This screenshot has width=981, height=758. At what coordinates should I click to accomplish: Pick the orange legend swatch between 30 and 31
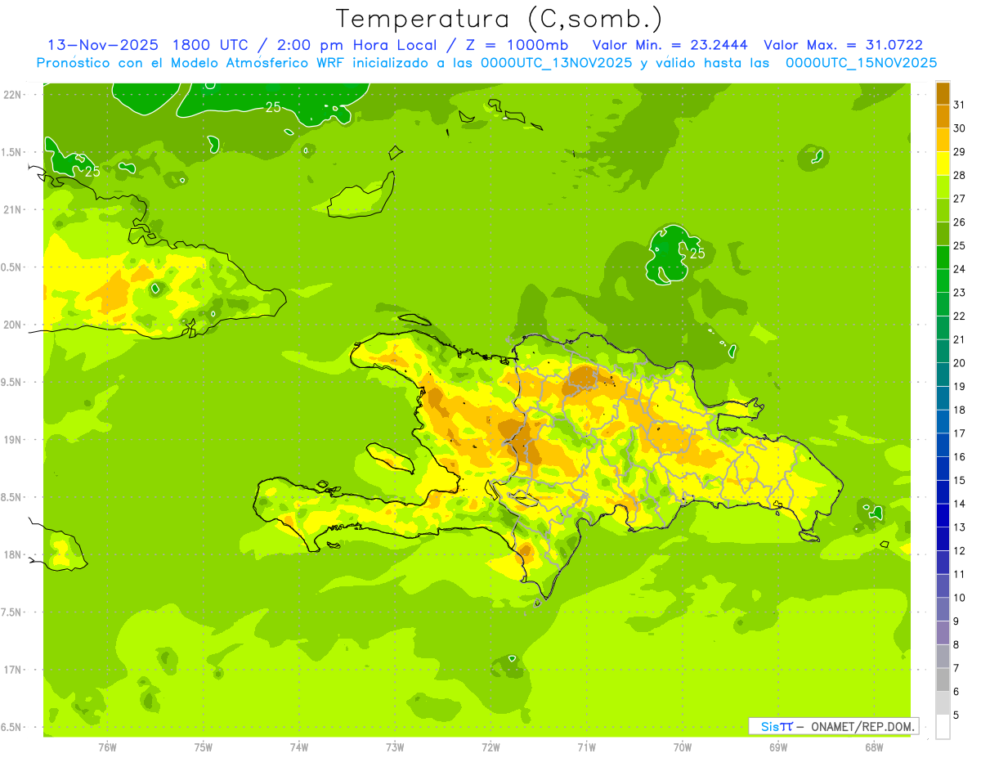point(943,116)
